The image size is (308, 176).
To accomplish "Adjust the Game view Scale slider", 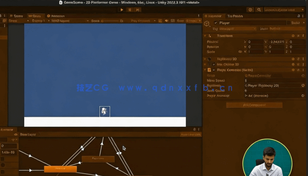I will [110, 21].
